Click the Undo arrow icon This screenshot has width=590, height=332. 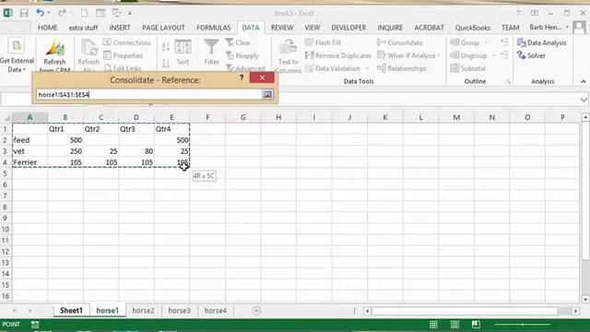tap(40, 13)
